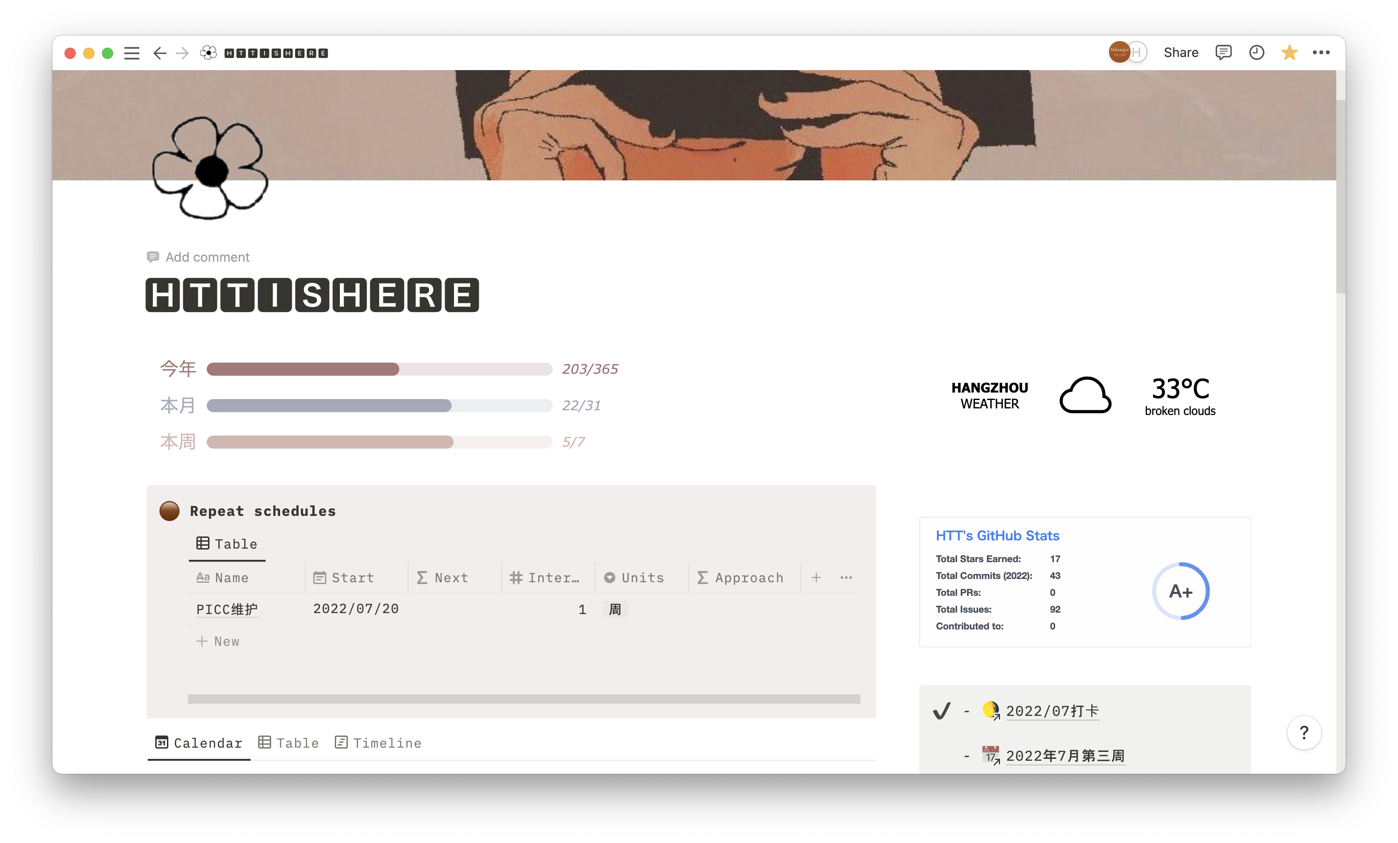Open the more options ellipsis menu

point(1322,52)
